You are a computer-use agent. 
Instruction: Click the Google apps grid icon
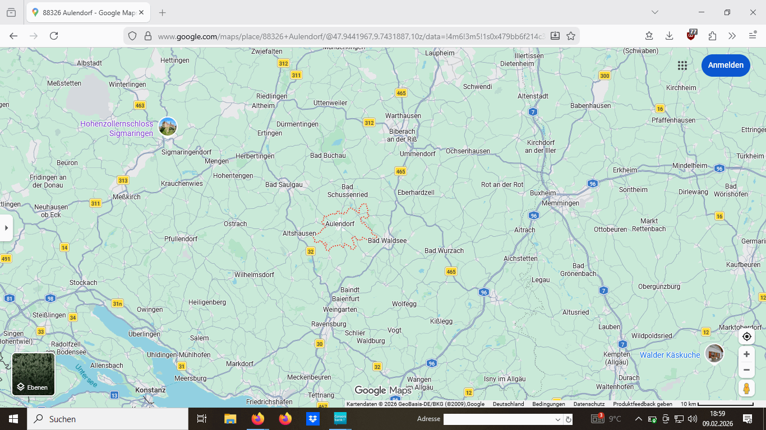[682, 66]
